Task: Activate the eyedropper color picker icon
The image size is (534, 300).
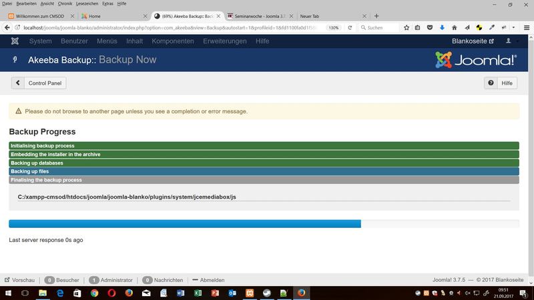Action: 492,27
